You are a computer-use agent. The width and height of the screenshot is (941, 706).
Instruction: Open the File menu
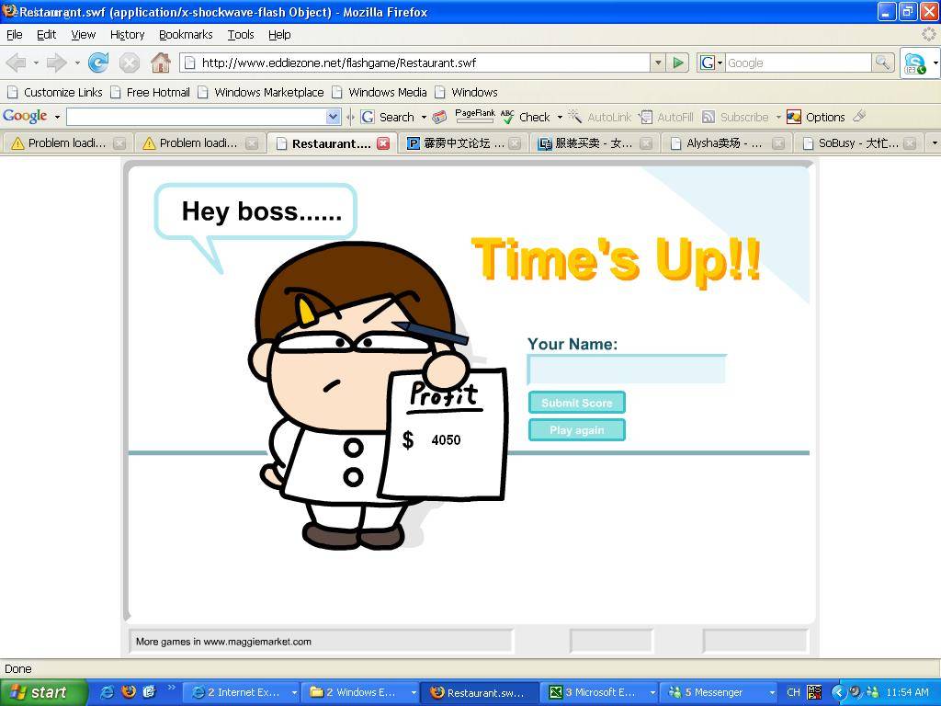15,35
